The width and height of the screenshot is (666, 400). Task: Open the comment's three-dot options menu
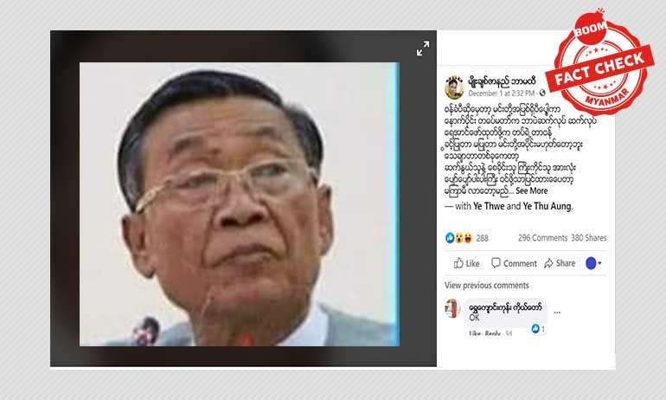click(x=557, y=313)
